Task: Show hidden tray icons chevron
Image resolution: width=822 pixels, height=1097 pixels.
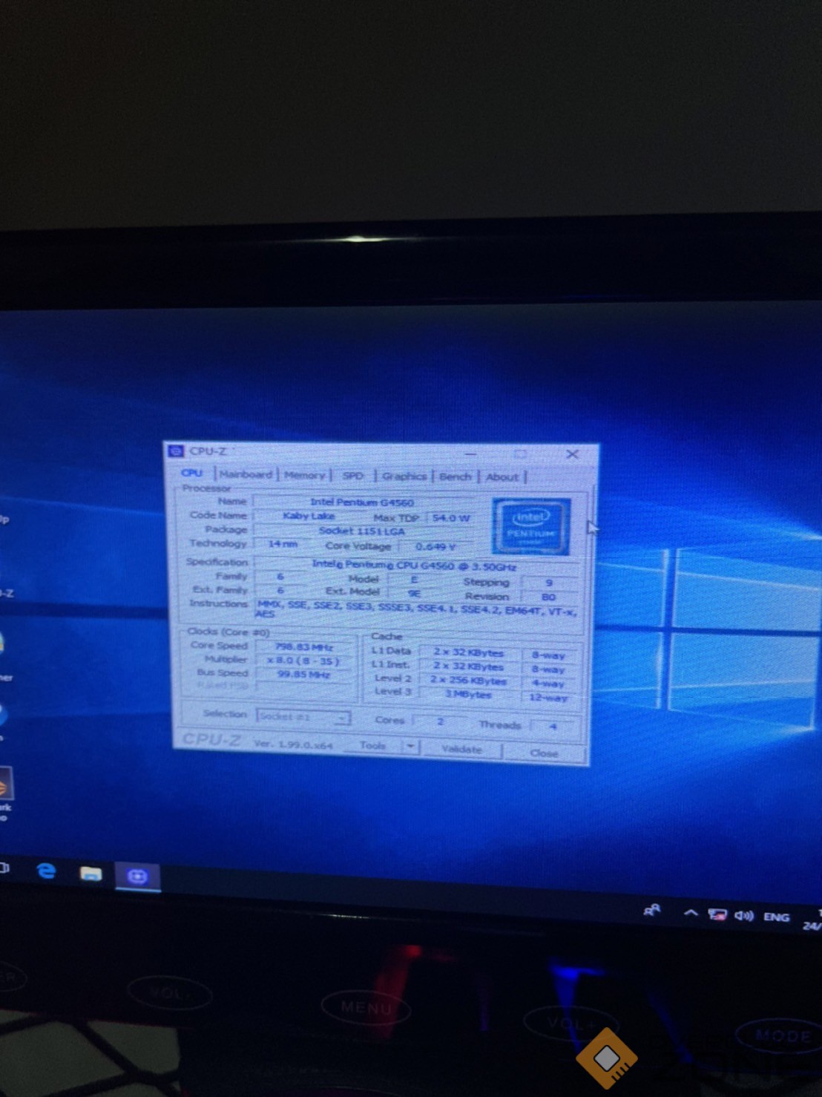Action: pos(691,912)
